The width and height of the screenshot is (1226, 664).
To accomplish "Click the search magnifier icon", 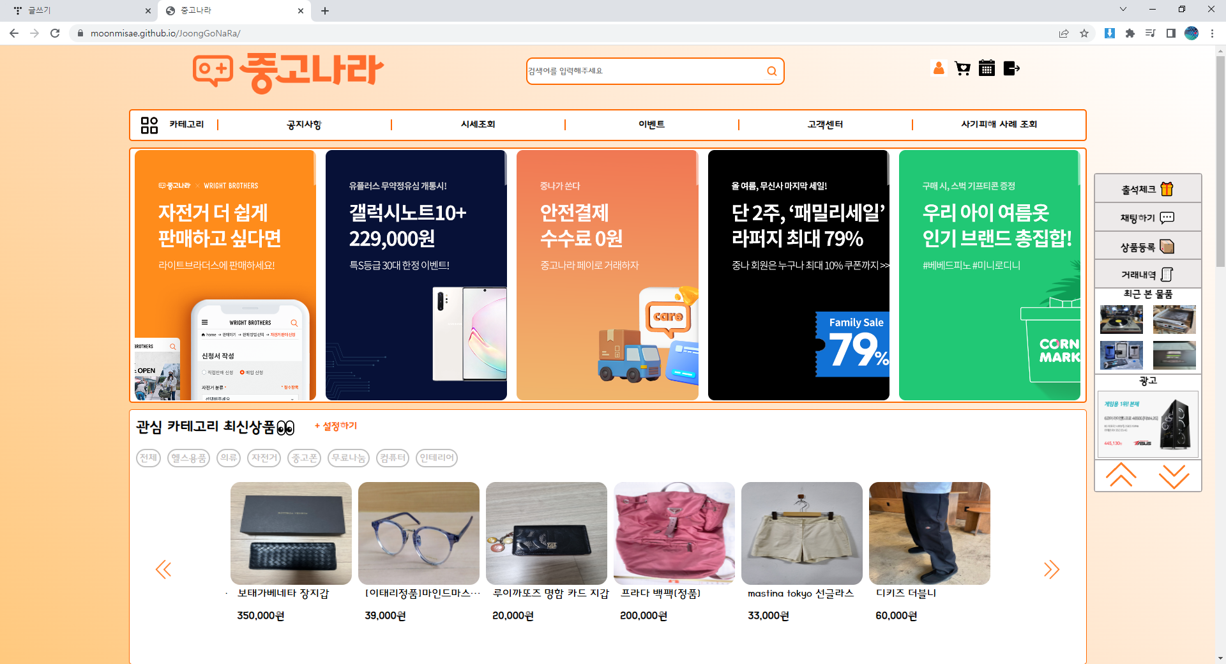I will [771, 71].
